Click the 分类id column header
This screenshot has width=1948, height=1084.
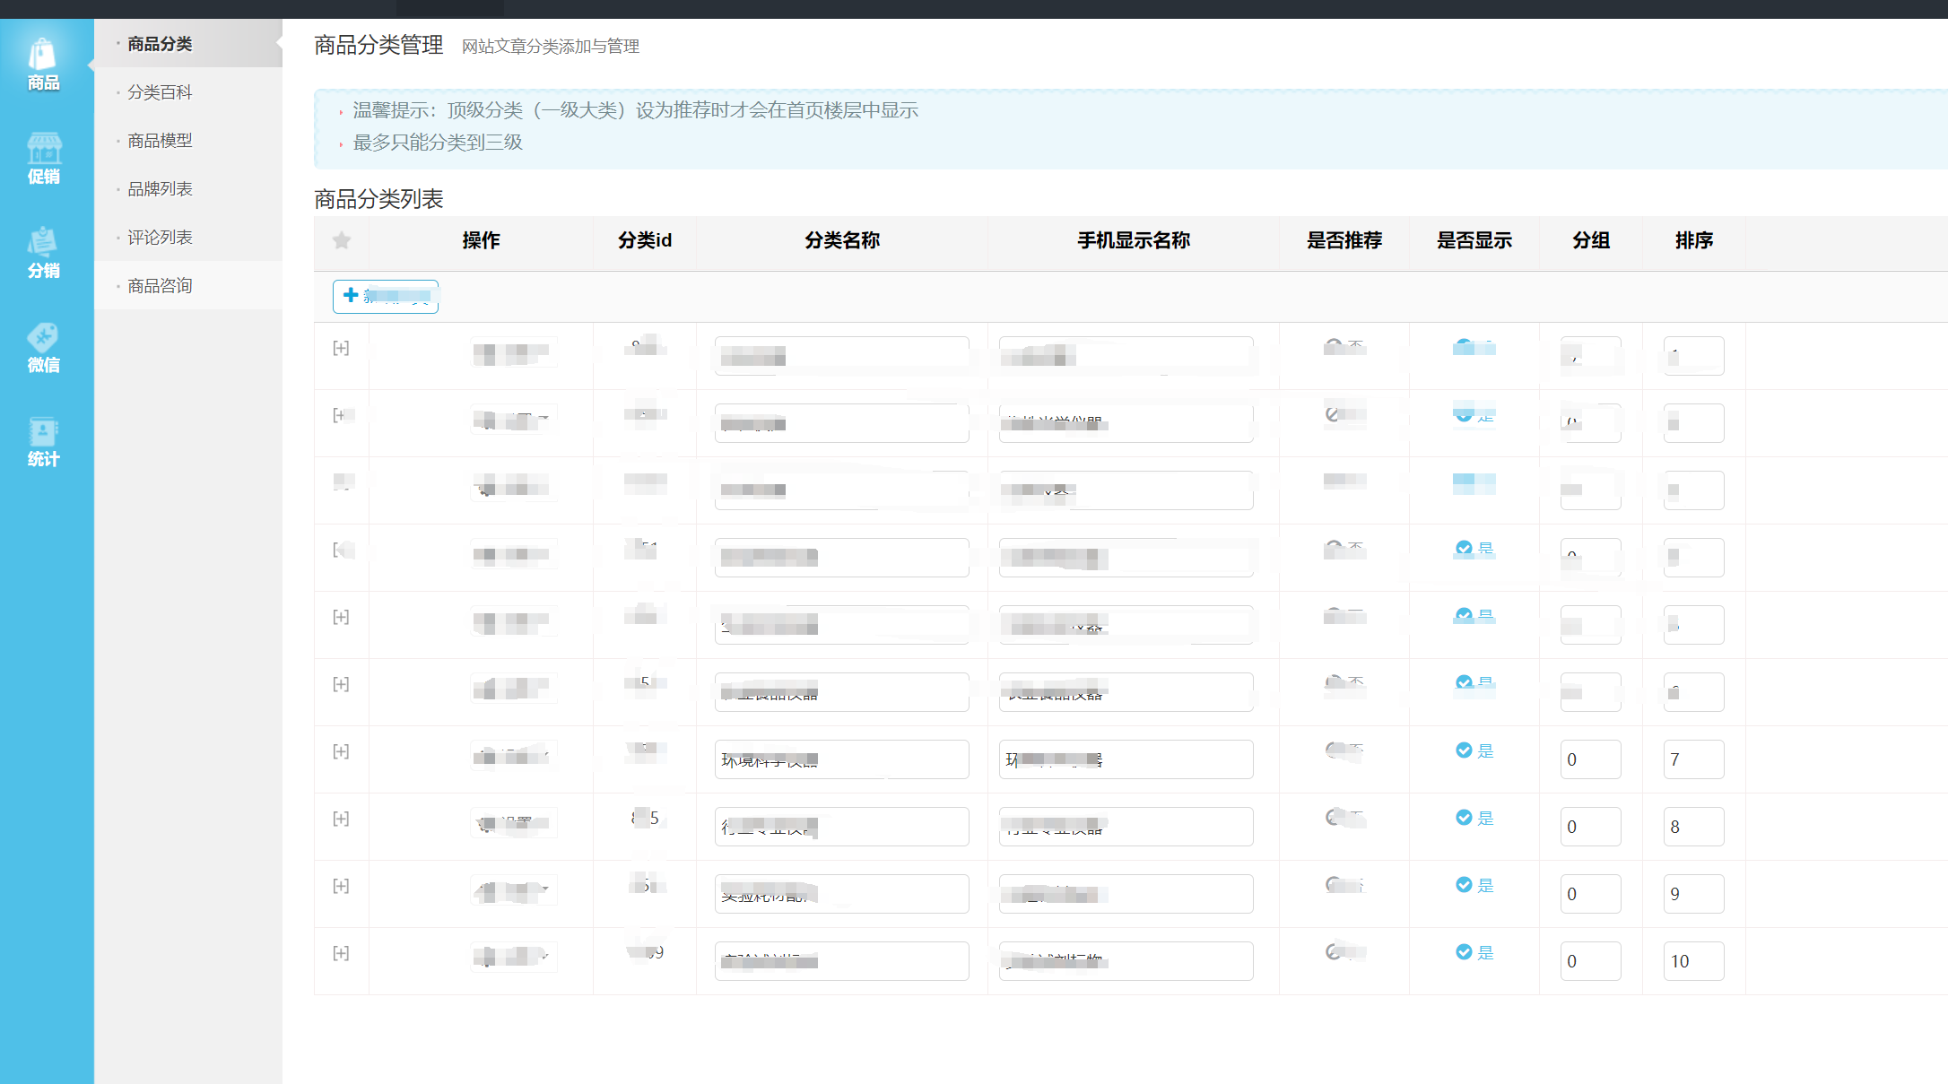[645, 240]
